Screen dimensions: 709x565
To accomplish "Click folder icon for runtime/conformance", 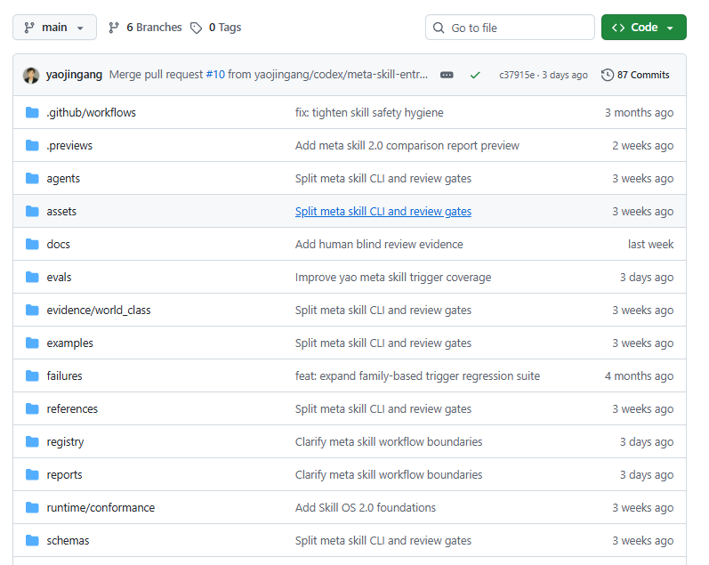I will click(x=32, y=507).
